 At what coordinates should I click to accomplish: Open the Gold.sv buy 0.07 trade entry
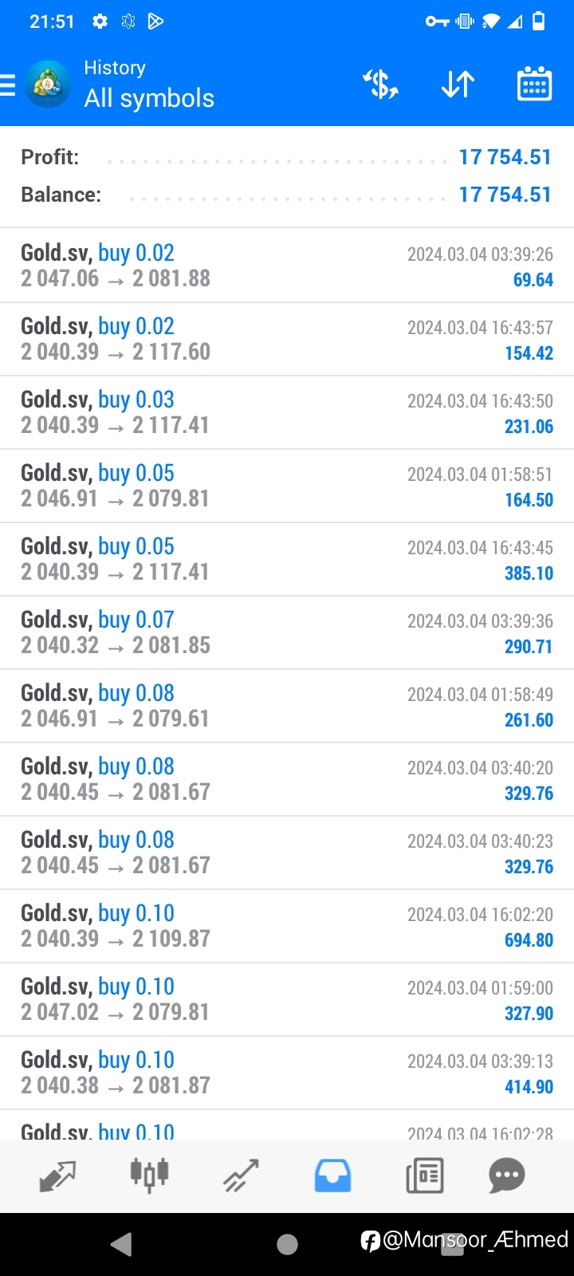click(x=287, y=632)
